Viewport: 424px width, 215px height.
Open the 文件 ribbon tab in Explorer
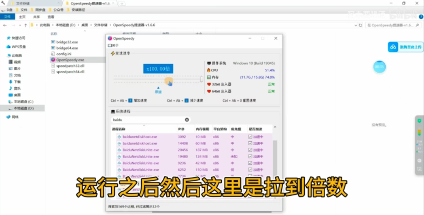[x=7, y=17]
